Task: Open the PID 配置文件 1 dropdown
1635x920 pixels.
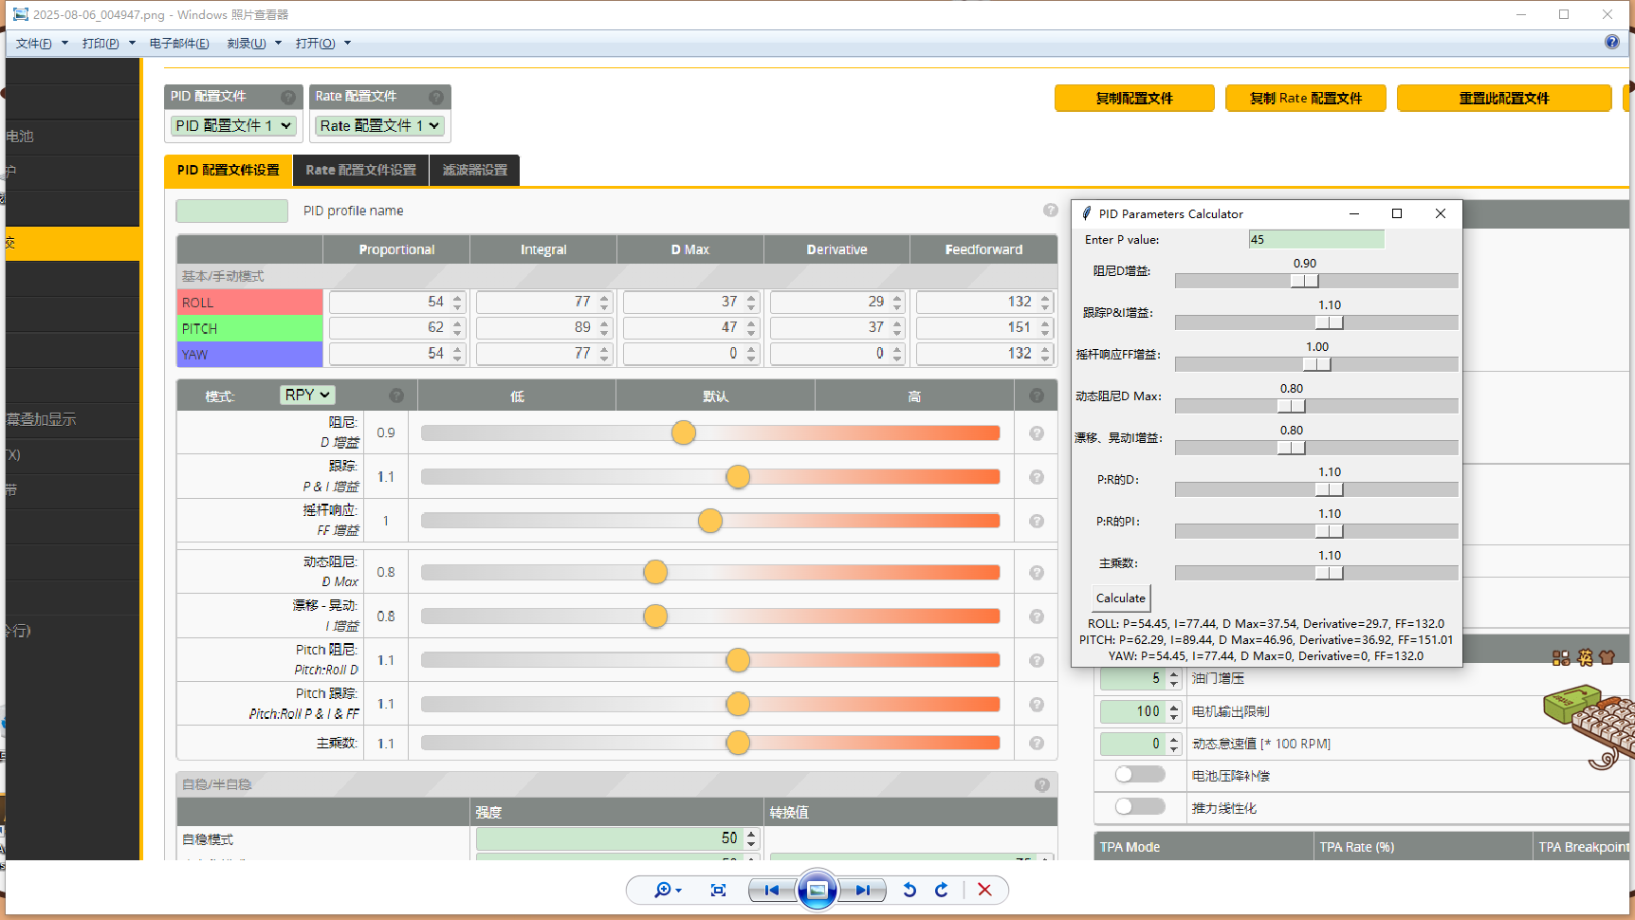Action: pos(233,126)
